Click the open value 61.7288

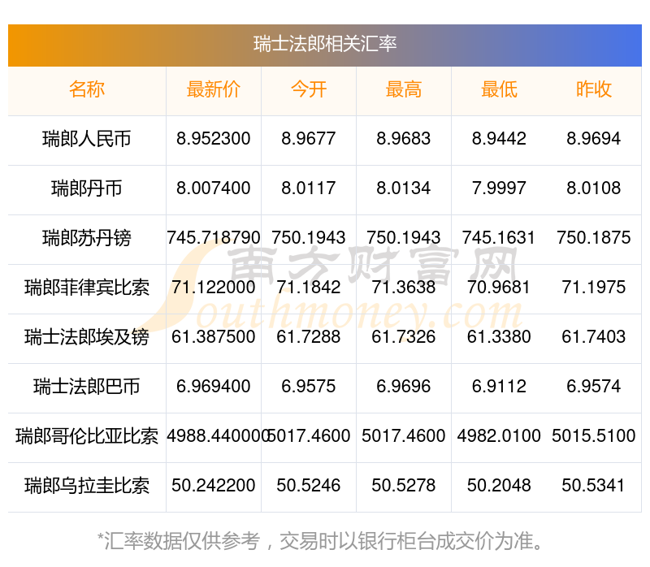(x=309, y=336)
